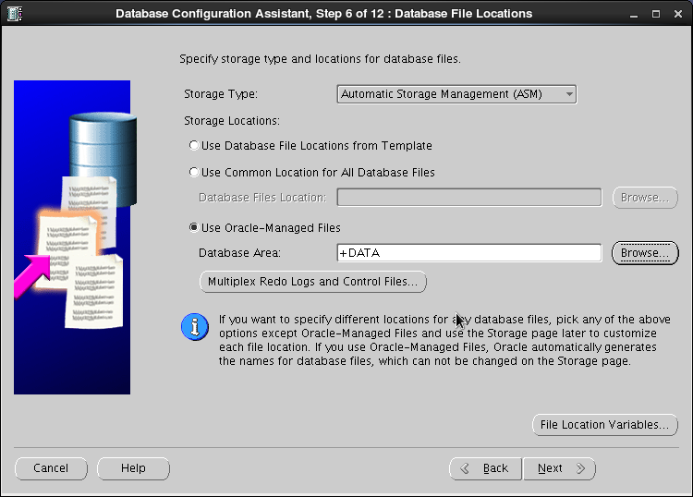
Task: Click the Oracle-Managed Files information paragraph
Action: pos(444,340)
